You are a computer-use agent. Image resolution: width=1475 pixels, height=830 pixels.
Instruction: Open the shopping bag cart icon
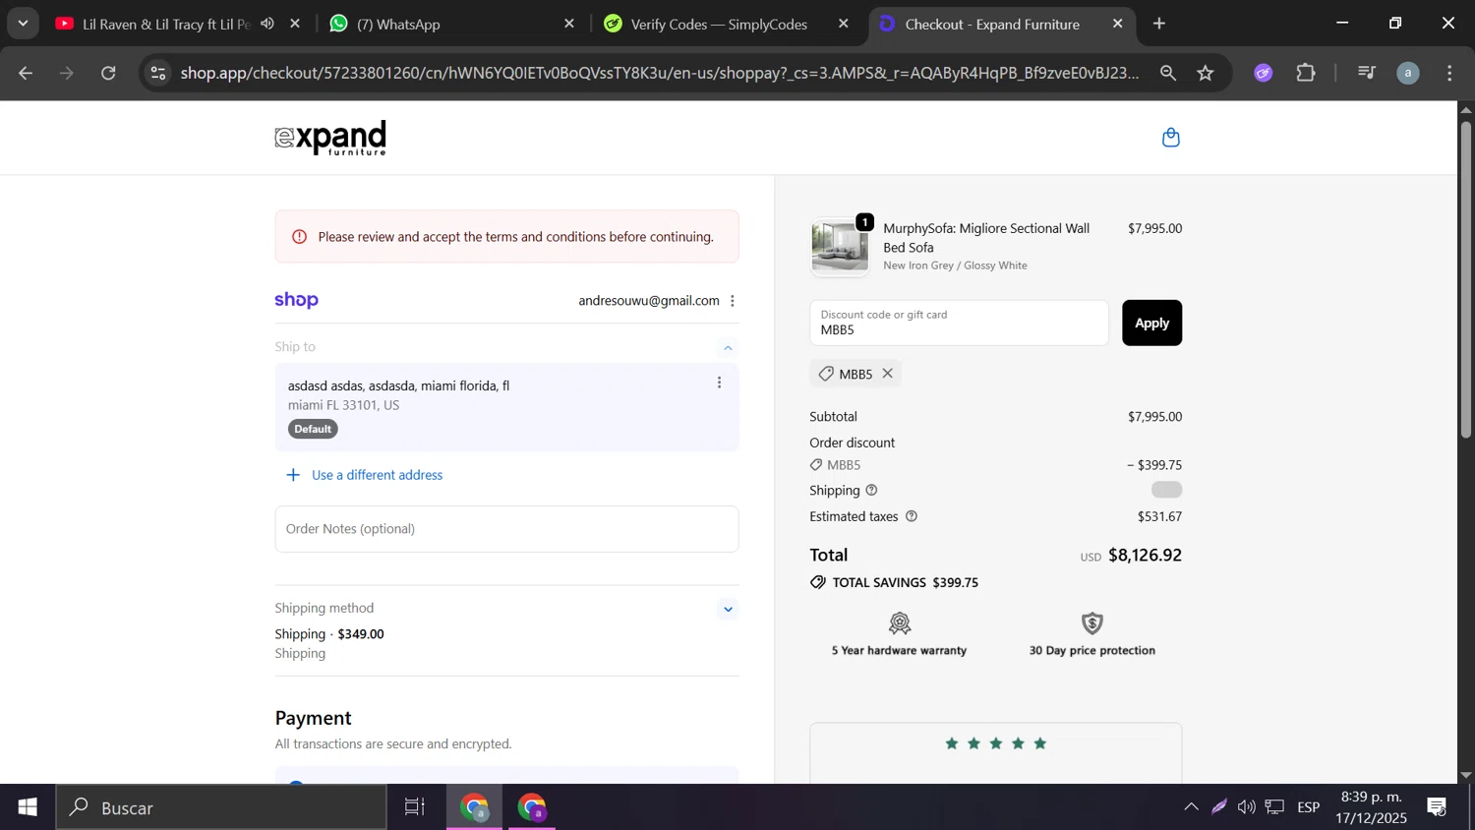[x=1170, y=138]
